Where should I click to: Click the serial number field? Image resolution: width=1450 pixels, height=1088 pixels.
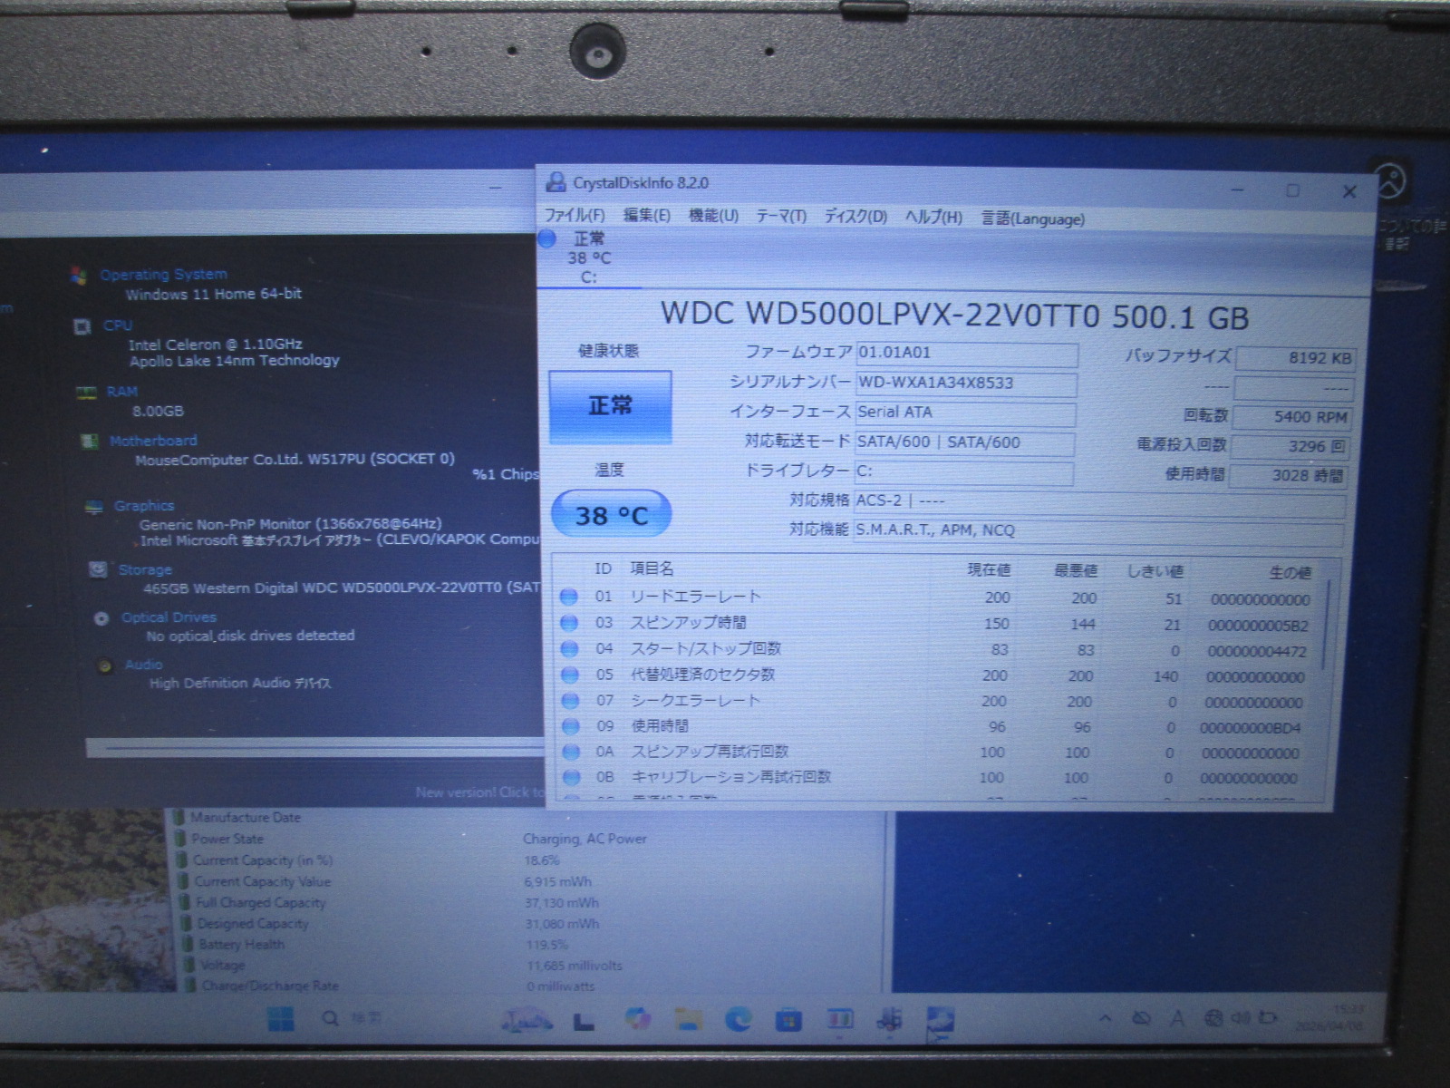965,383
